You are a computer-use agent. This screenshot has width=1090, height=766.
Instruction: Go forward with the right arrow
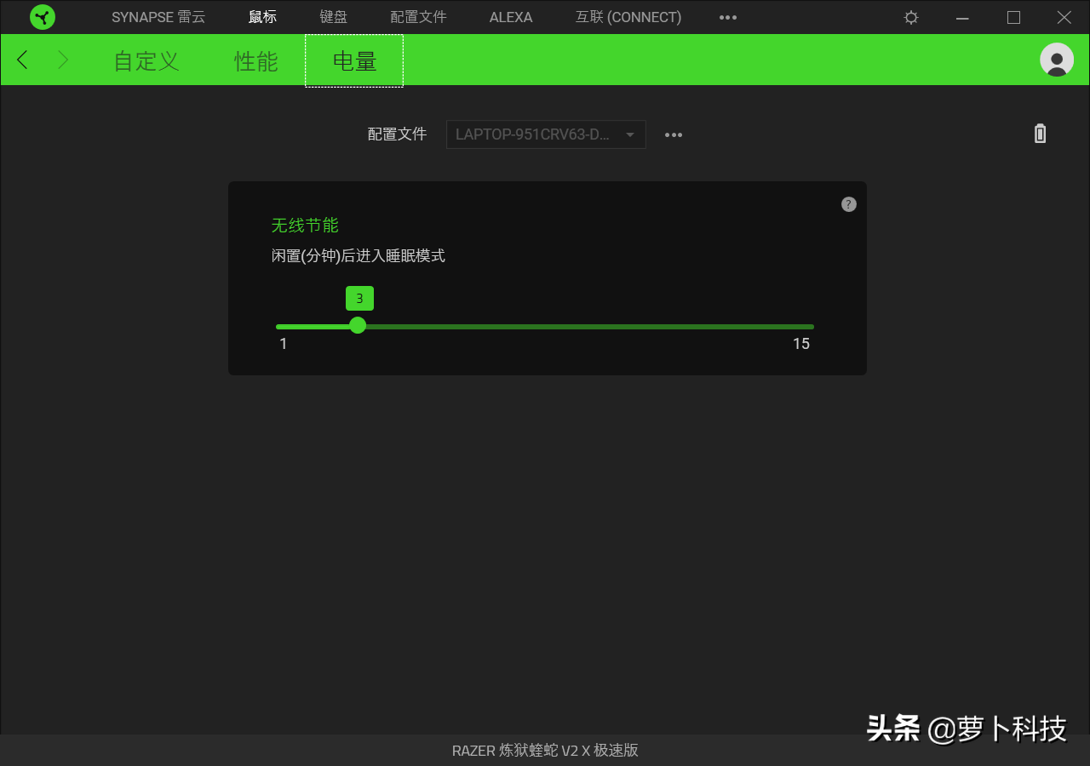point(62,60)
